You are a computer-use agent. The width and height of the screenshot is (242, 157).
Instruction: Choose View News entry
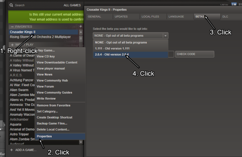(x=44, y=74)
